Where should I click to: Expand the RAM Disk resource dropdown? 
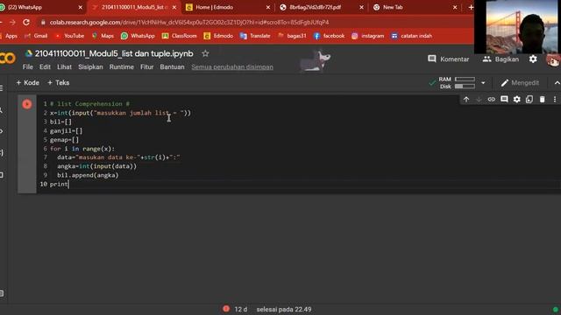point(483,83)
